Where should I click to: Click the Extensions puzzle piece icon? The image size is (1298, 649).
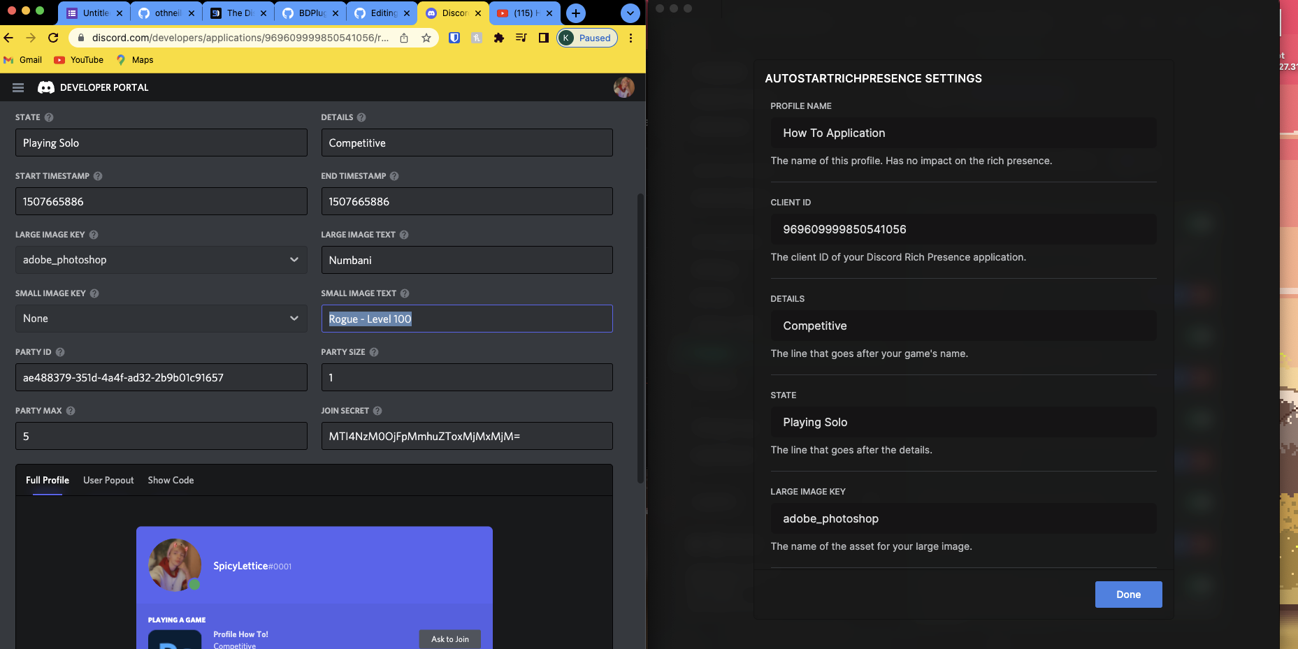pos(499,38)
